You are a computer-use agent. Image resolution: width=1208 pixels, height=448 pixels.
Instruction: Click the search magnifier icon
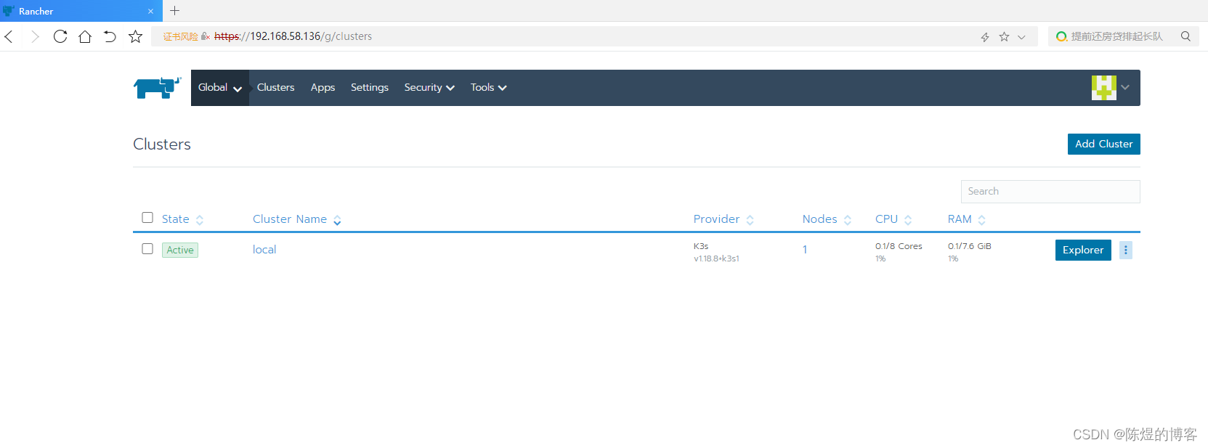(1185, 36)
